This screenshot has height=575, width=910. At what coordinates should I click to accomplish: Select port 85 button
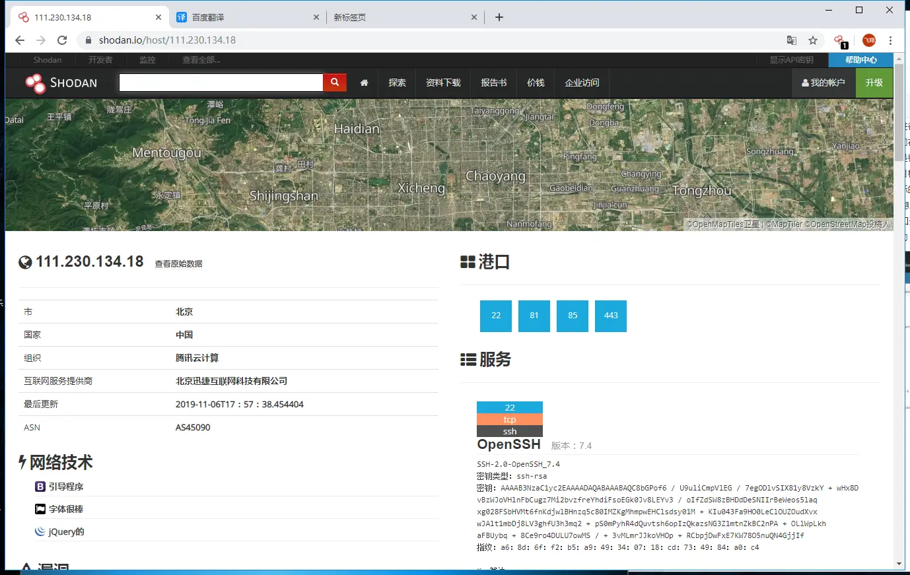573,316
